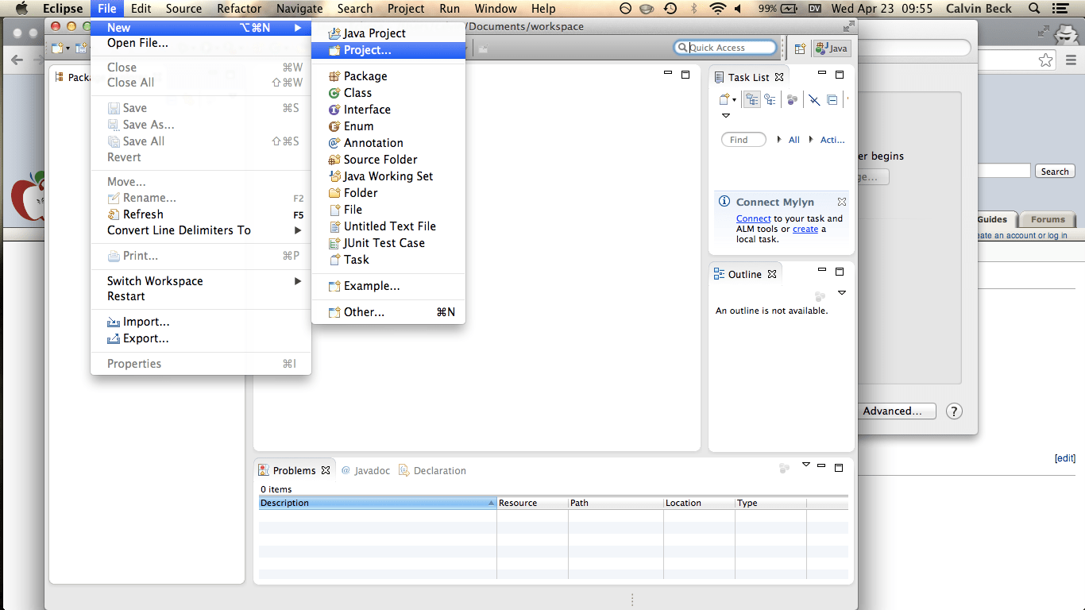Click the Collapse All icon in Task List
This screenshot has width=1085, height=610.
[832, 99]
